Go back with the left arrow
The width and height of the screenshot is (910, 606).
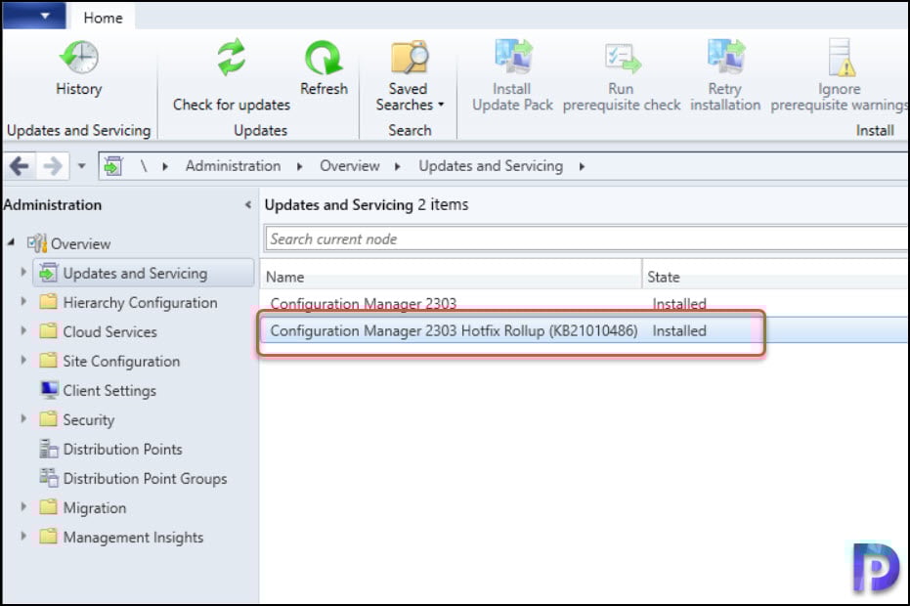[20, 166]
